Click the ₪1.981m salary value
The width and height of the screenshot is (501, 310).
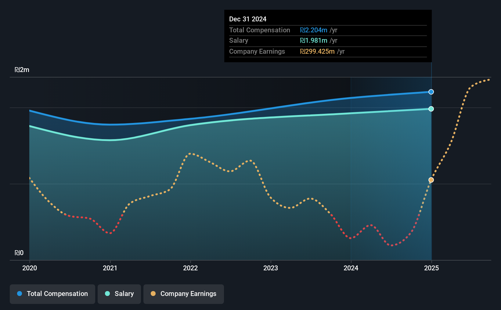pyautogui.click(x=314, y=41)
